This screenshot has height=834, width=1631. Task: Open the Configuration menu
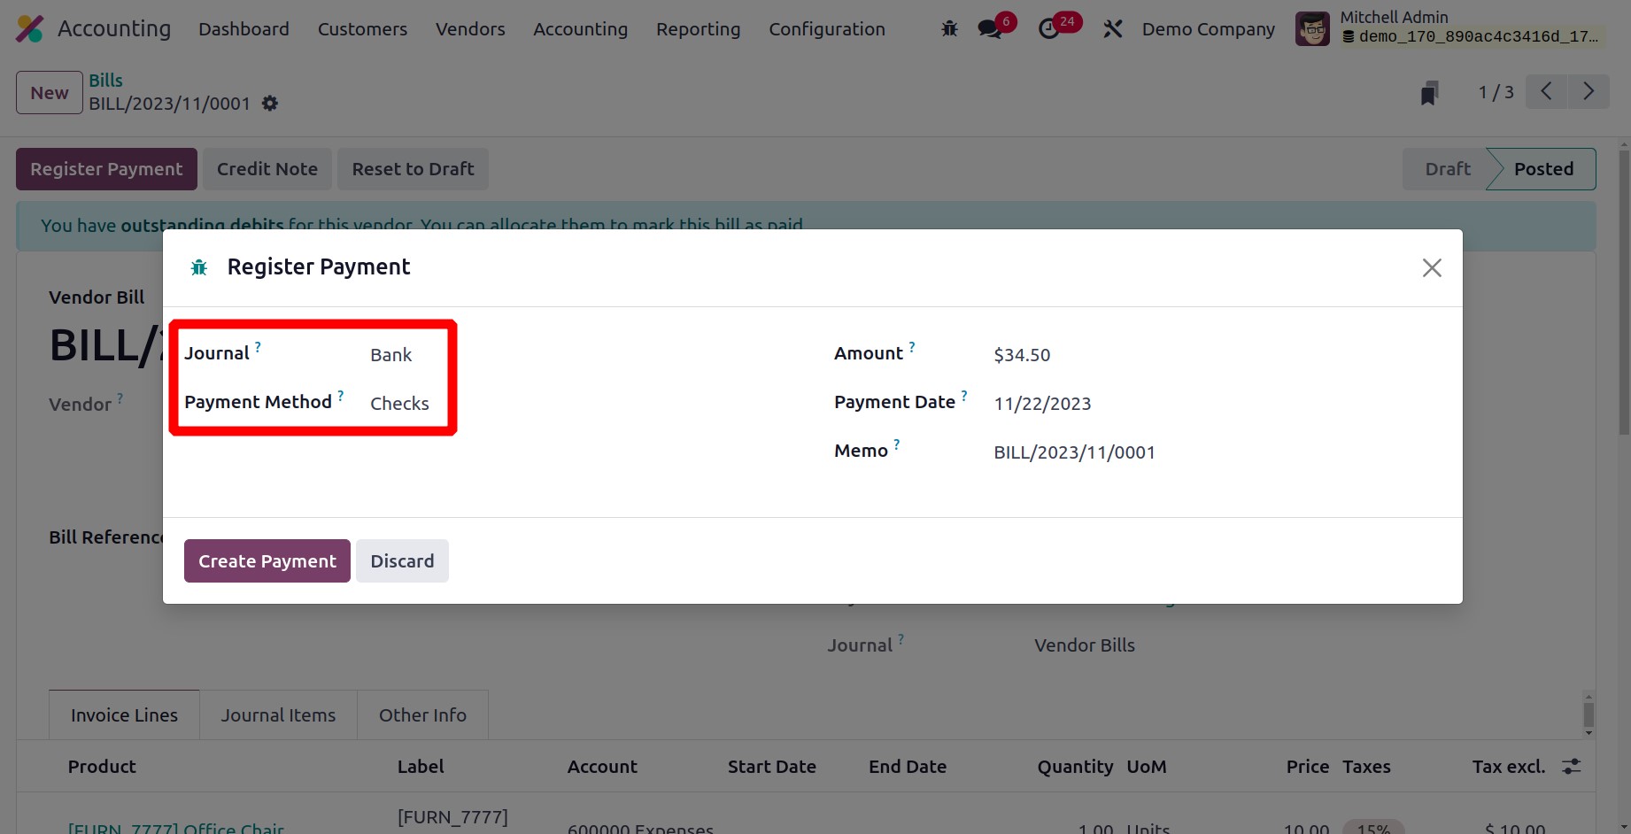pyautogui.click(x=826, y=29)
